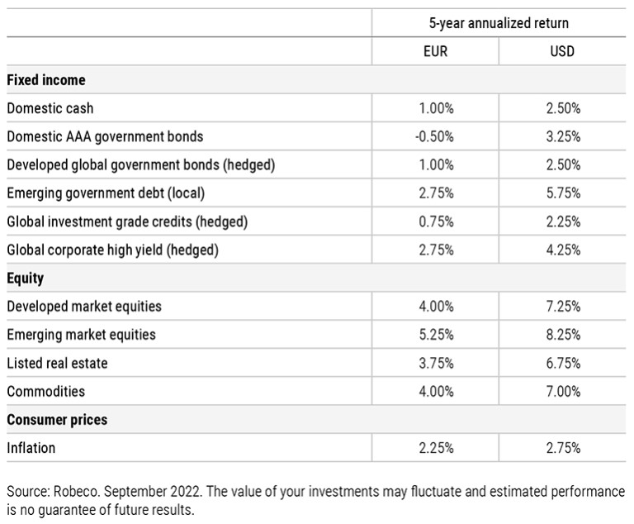Click the Consumer prices section heading
The height and width of the screenshot is (524, 634).
point(57,420)
